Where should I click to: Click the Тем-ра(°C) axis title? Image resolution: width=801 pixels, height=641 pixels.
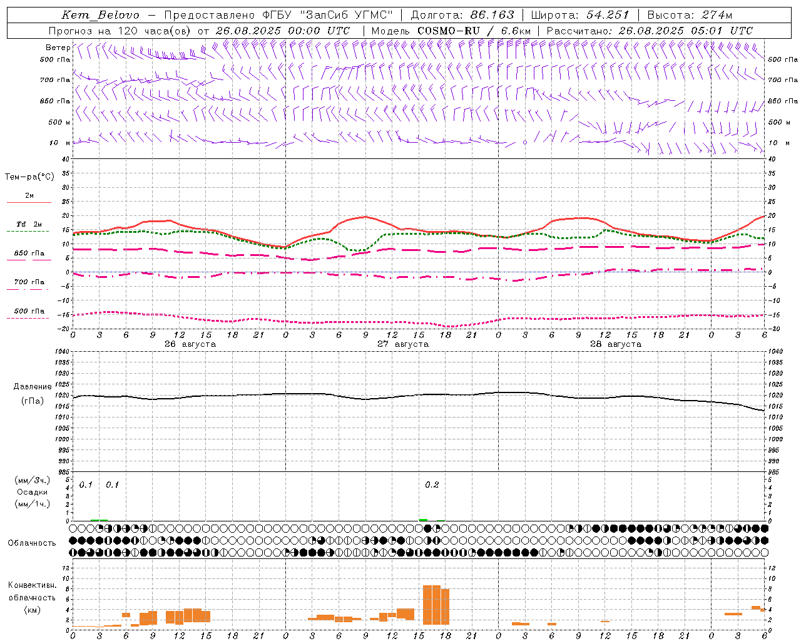pyautogui.click(x=29, y=177)
